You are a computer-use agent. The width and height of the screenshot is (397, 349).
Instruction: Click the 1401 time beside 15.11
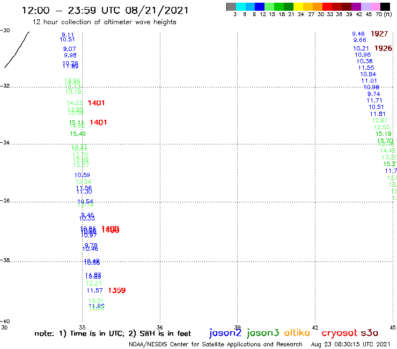[98, 122]
